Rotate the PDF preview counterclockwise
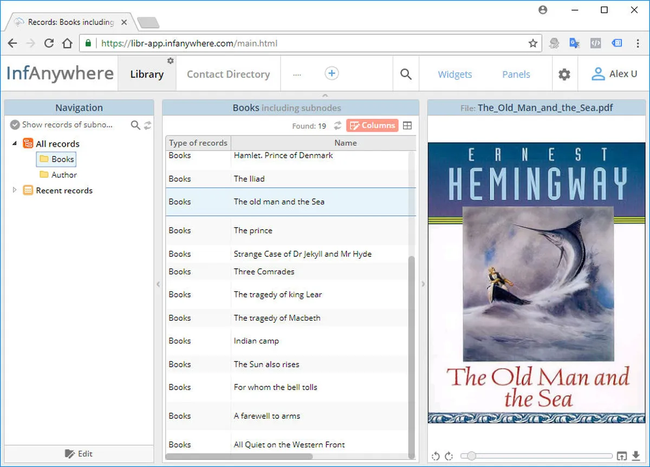 [435, 456]
